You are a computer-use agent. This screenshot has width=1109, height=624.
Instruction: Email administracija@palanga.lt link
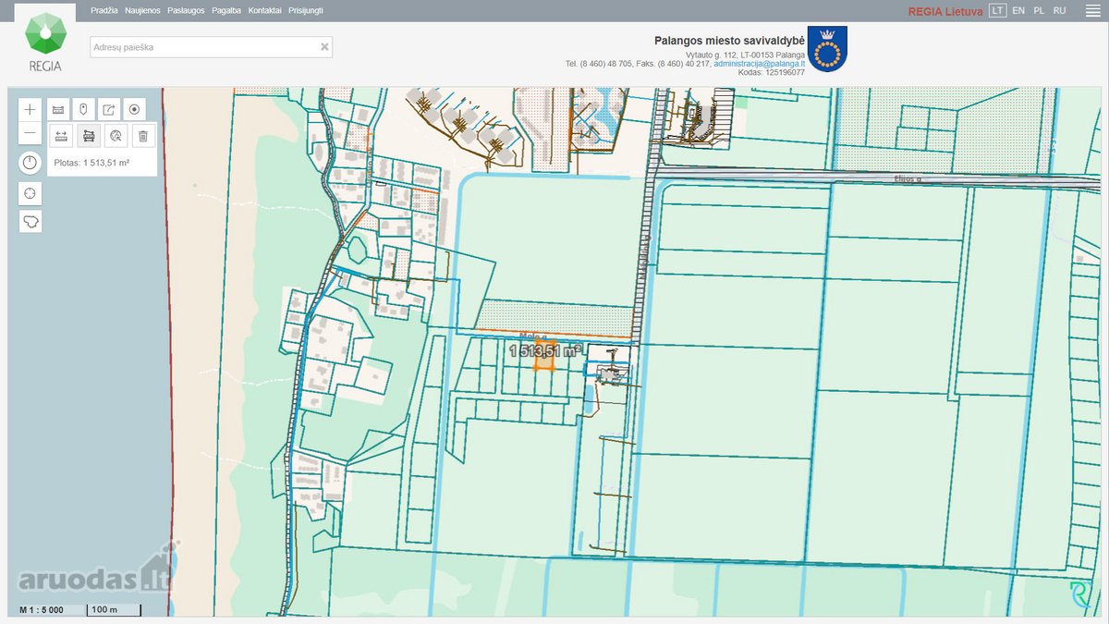tap(759, 64)
